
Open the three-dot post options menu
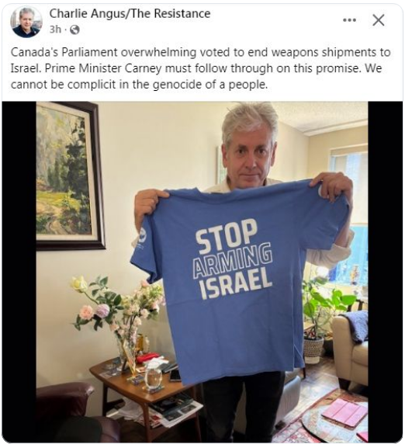point(349,20)
